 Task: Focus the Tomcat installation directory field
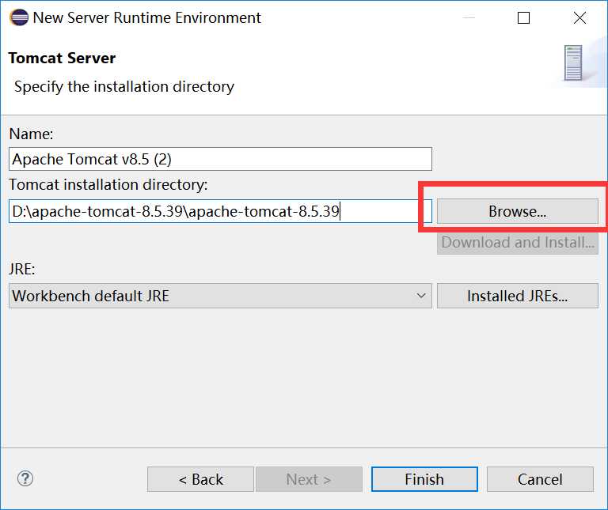click(x=220, y=211)
